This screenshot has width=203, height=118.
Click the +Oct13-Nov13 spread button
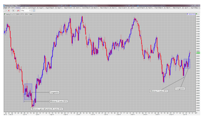click(86, 8)
